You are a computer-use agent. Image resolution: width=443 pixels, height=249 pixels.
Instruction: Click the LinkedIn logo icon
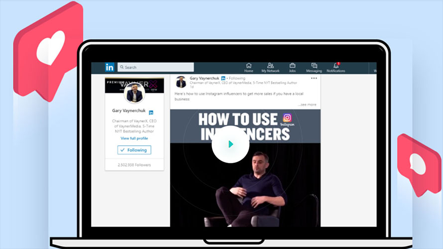point(110,67)
